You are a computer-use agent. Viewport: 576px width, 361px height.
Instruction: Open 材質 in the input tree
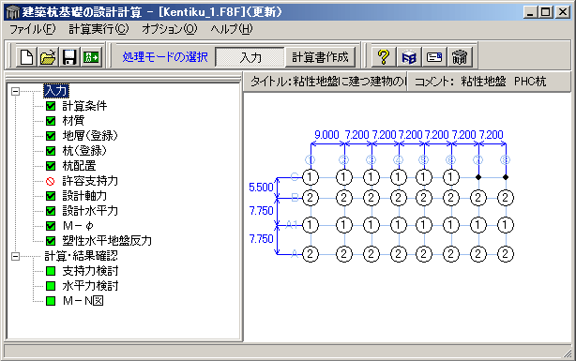tap(73, 121)
